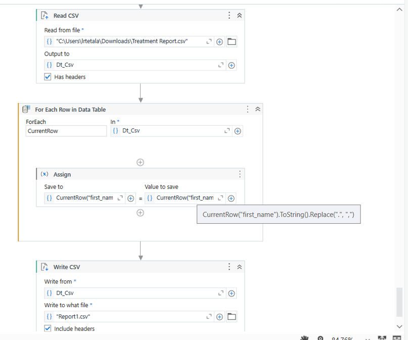
Task: Open the zoom percentage dropdown
Action: coord(368,338)
